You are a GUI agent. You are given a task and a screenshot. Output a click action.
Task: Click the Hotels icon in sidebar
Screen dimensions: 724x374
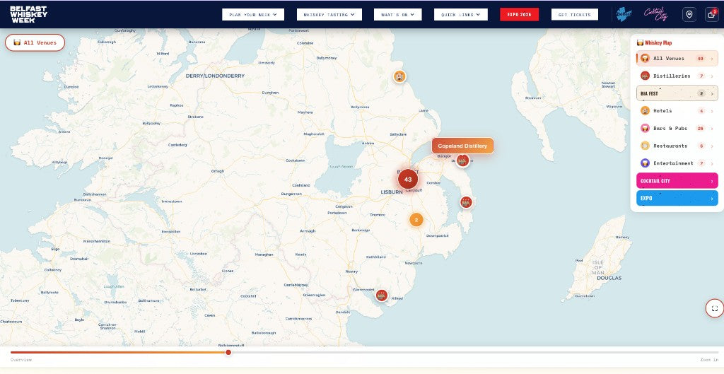pyautogui.click(x=645, y=111)
